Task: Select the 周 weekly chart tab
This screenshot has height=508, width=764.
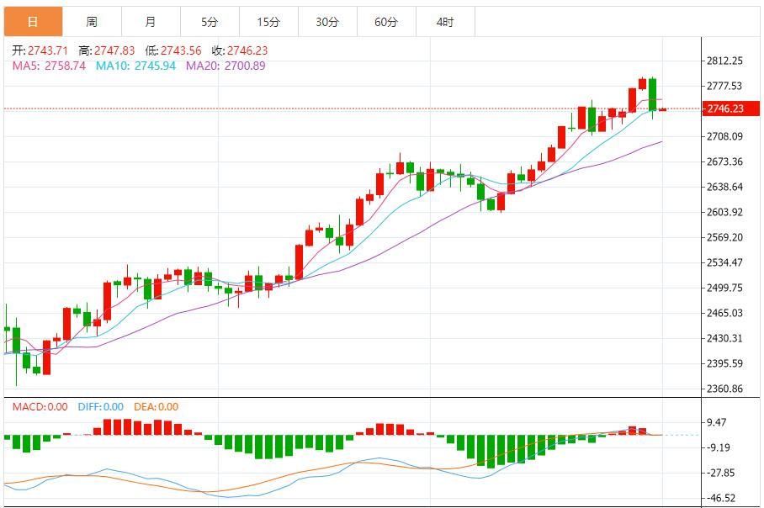Action: click(92, 21)
